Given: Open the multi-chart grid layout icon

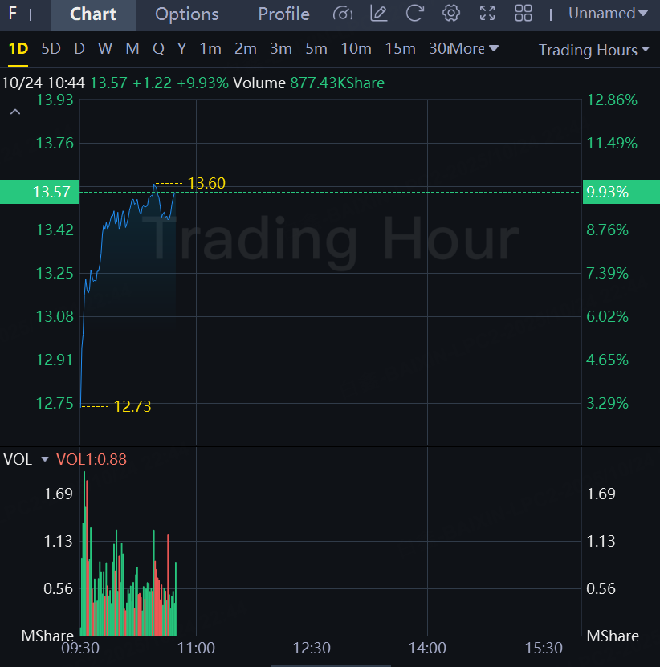Looking at the screenshot, I should pos(524,14).
